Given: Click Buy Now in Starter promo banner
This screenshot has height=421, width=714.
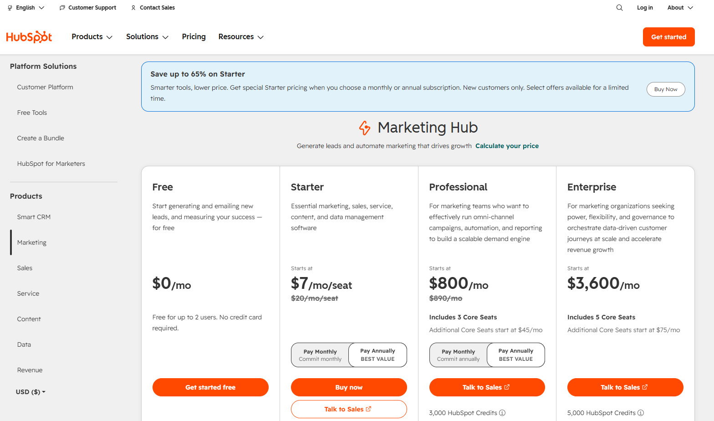Looking at the screenshot, I should pos(666,89).
